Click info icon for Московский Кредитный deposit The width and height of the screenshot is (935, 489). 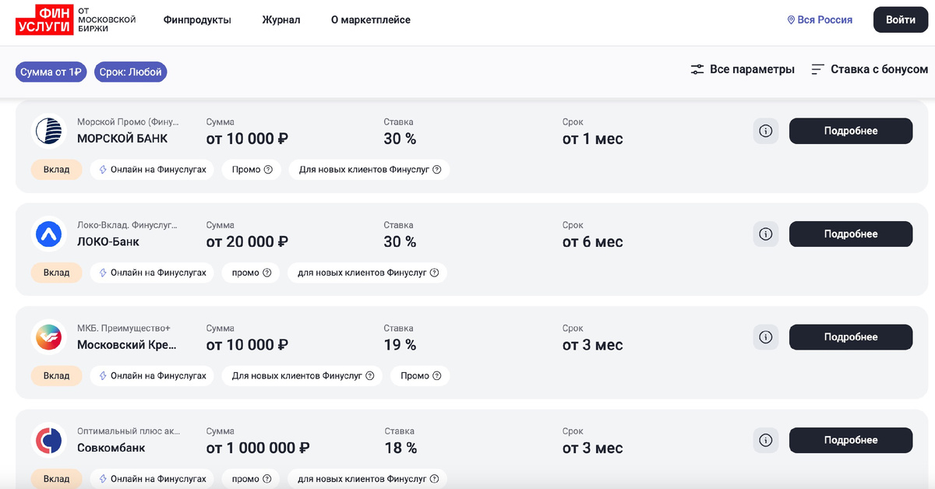pyautogui.click(x=765, y=337)
